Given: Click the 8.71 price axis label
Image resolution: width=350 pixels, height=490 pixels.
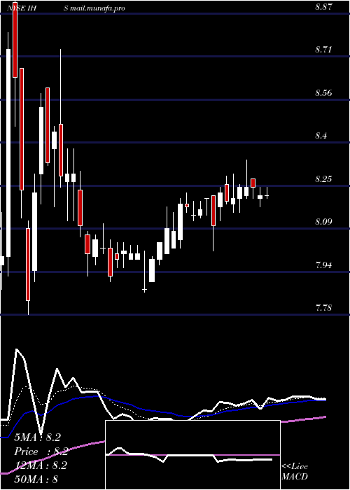Looking at the screenshot, I should 323,50.
